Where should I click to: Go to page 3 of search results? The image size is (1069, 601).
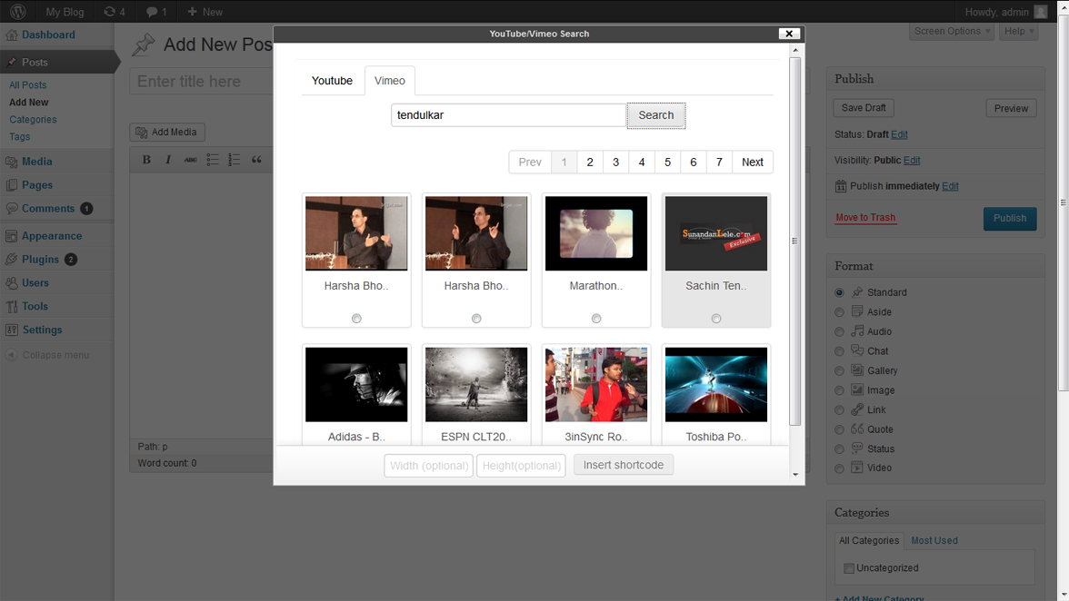[x=615, y=163]
